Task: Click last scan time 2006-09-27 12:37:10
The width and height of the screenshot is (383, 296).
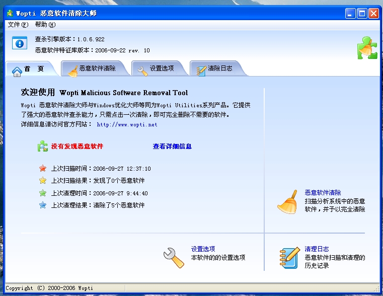Action: click(122, 169)
